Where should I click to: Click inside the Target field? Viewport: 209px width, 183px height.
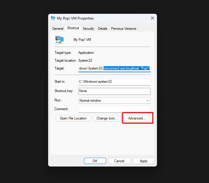(x=114, y=68)
